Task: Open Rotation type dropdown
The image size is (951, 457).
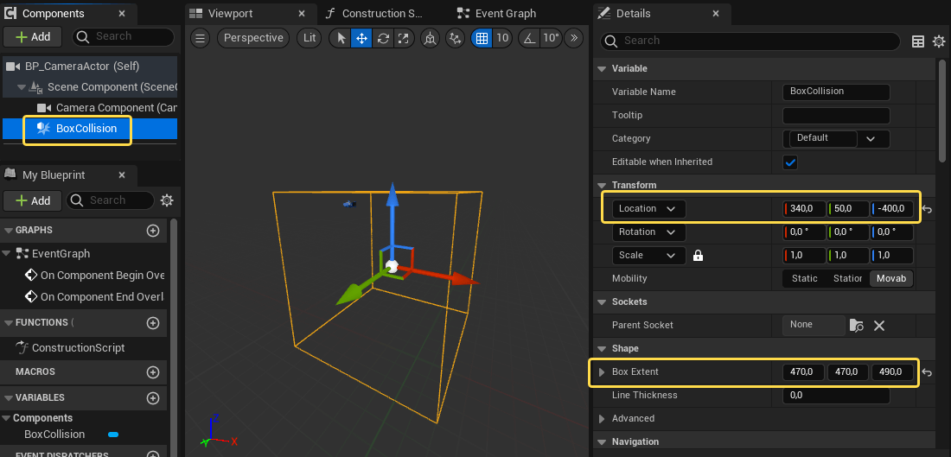Action: (649, 232)
